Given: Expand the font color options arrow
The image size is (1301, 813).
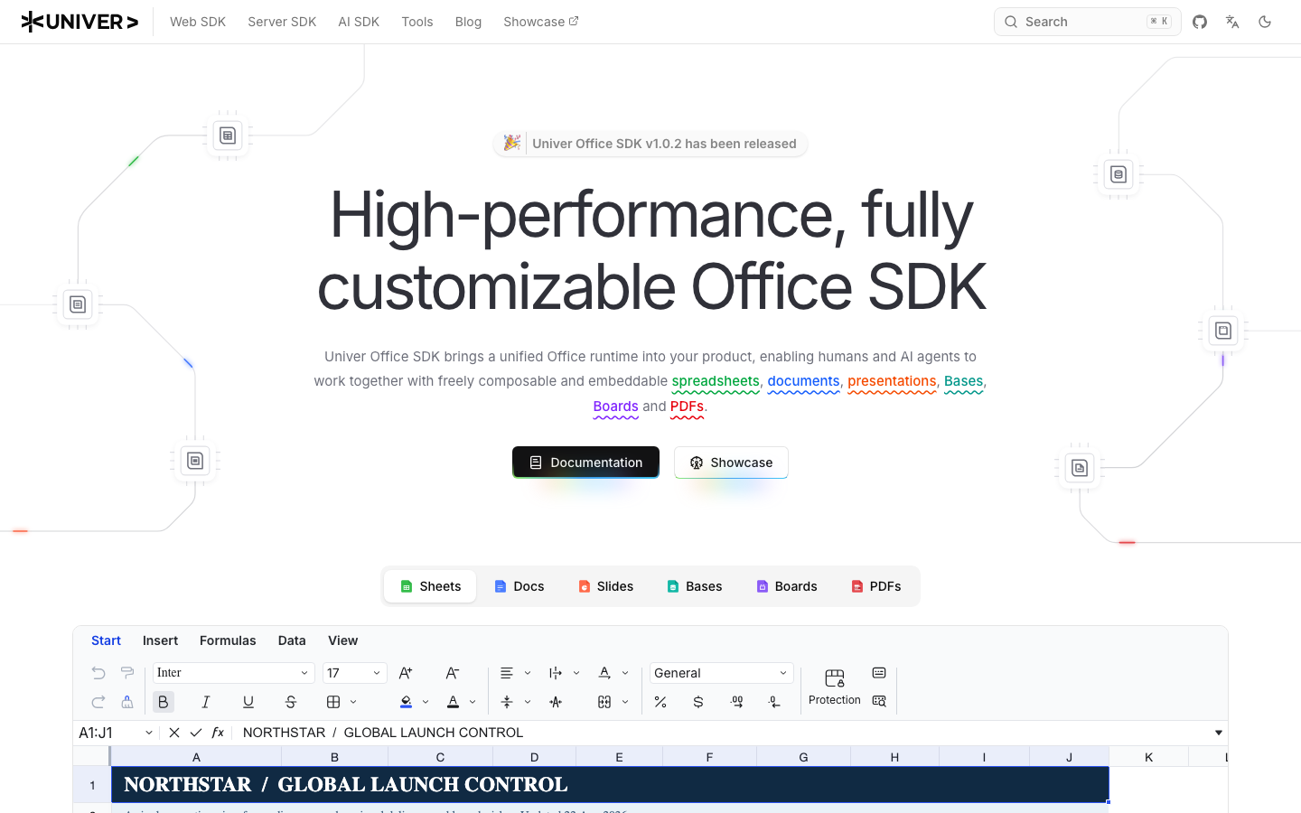Looking at the screenshot, I should (x=473, y=702).
